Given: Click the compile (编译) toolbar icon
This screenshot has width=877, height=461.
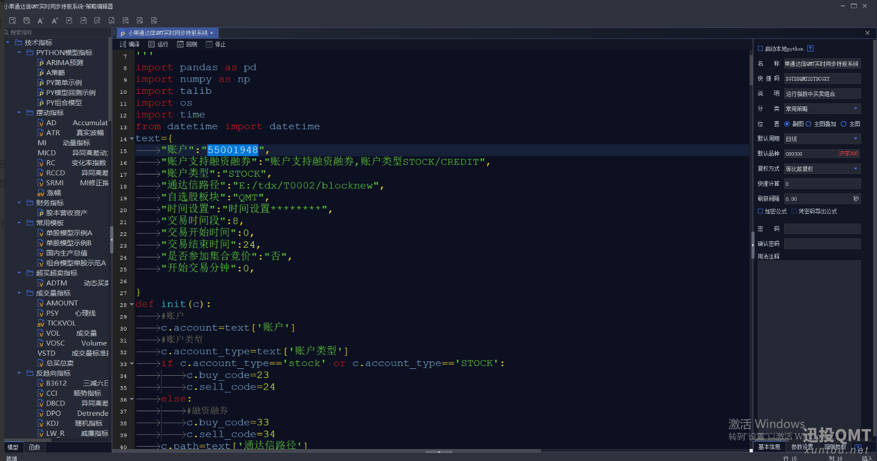Looking at the screenshot, I should coord(129,44).
